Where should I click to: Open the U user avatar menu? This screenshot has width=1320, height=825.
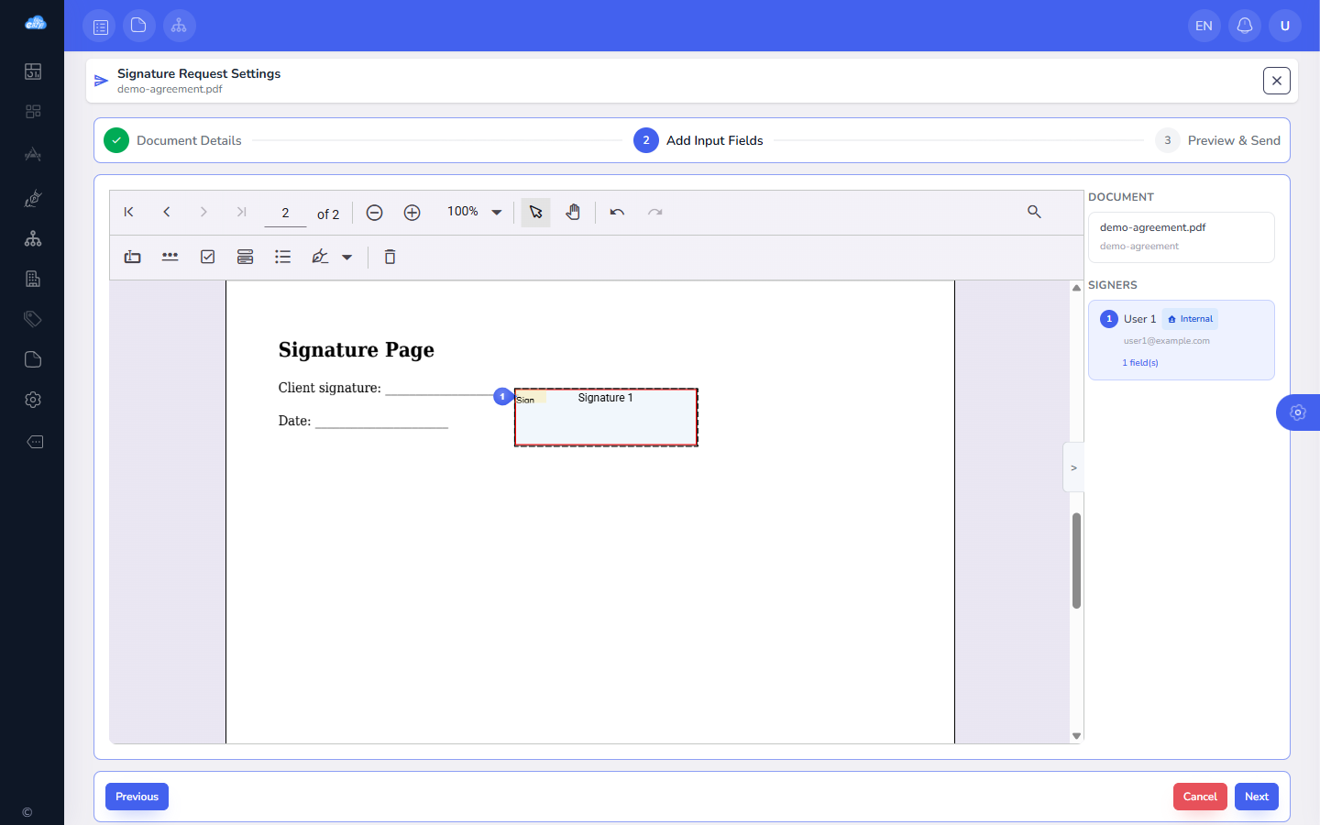coord(1285,26)
